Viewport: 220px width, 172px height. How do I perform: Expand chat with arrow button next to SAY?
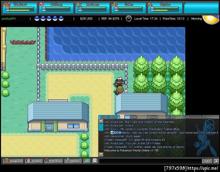coord(216,161)
